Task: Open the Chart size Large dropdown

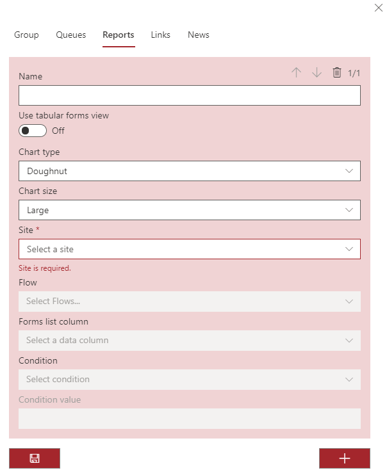Action: point(190,210)
